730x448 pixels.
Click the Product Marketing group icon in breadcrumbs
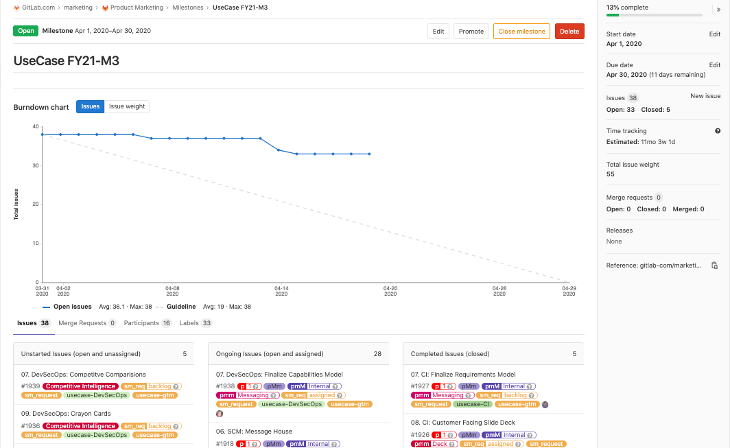point(105,8)
